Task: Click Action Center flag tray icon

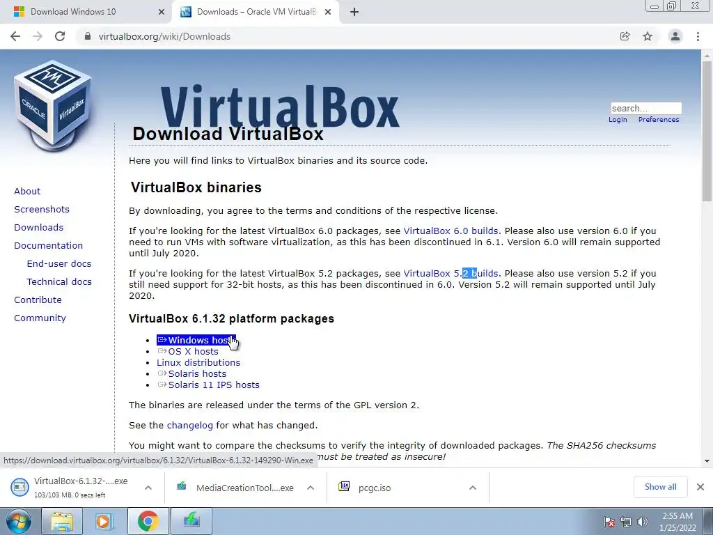Action: click(x=609, y=522)
